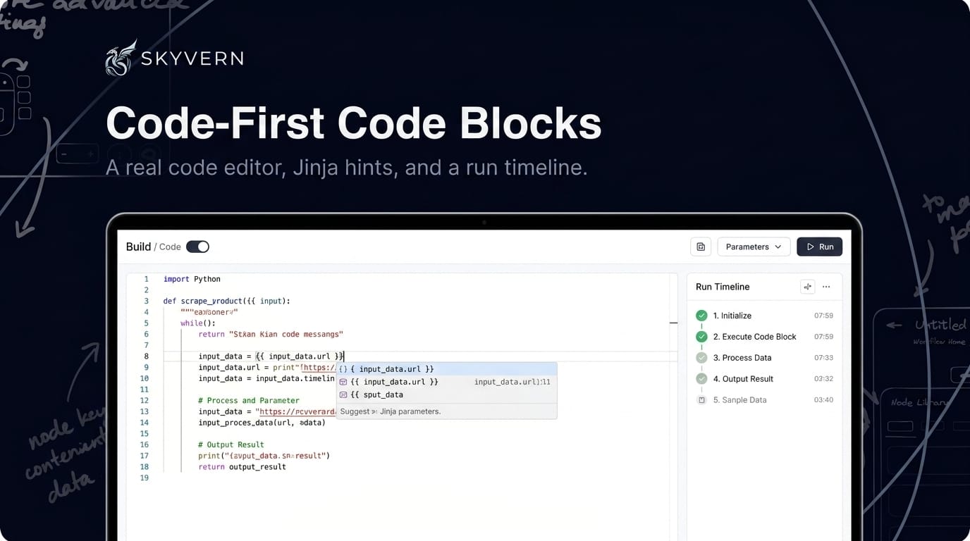
Task: Click the 'Code-First Code Blocks' headline
Action: pyautogui.click(x=354, y=124)
